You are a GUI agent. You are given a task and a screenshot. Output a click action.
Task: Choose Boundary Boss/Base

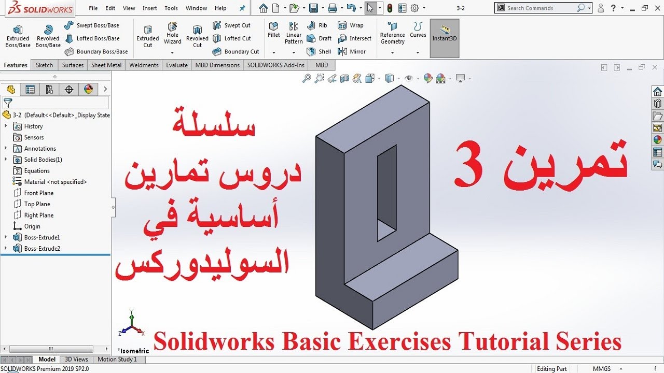96,52
